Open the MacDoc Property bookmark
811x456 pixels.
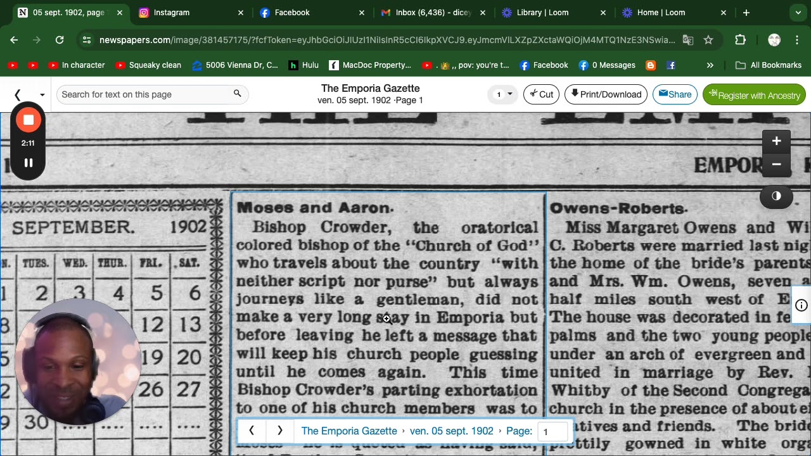[x=371, y=65]
